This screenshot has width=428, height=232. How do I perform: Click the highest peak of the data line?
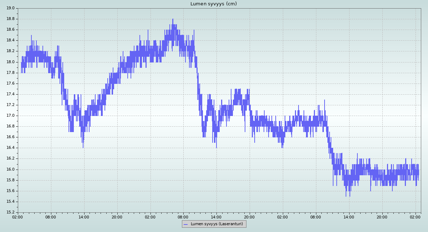(x=173, y=19)
